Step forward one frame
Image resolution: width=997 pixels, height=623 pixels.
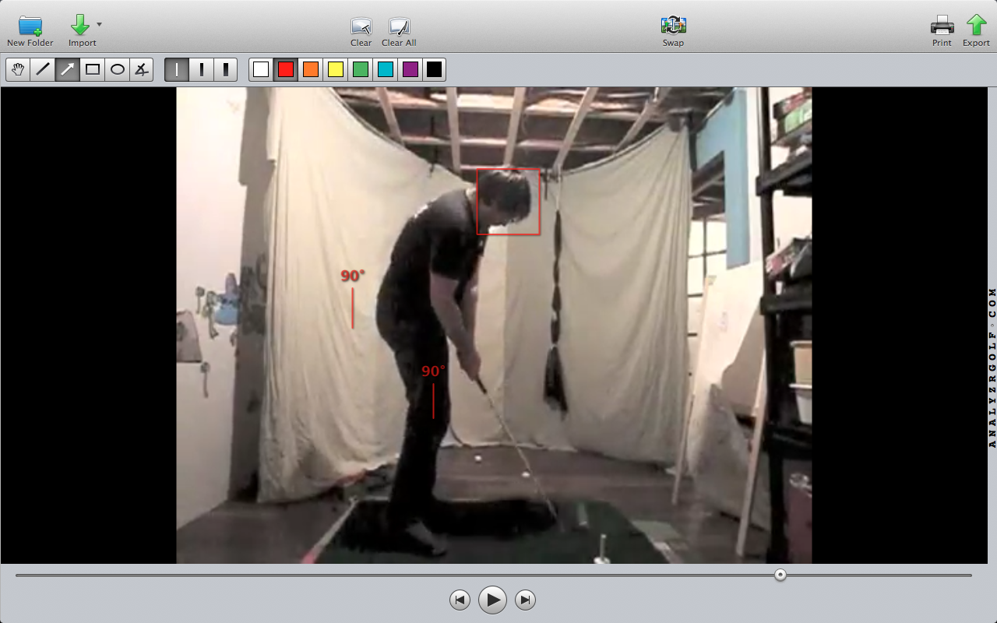tap(526, 600)
